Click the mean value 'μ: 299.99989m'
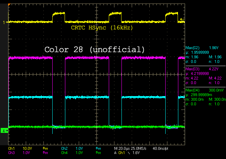This screenshot has width=226, height=159. coord(199,95)
